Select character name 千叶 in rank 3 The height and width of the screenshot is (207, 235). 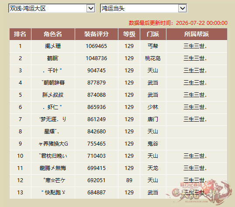point(52,71)
